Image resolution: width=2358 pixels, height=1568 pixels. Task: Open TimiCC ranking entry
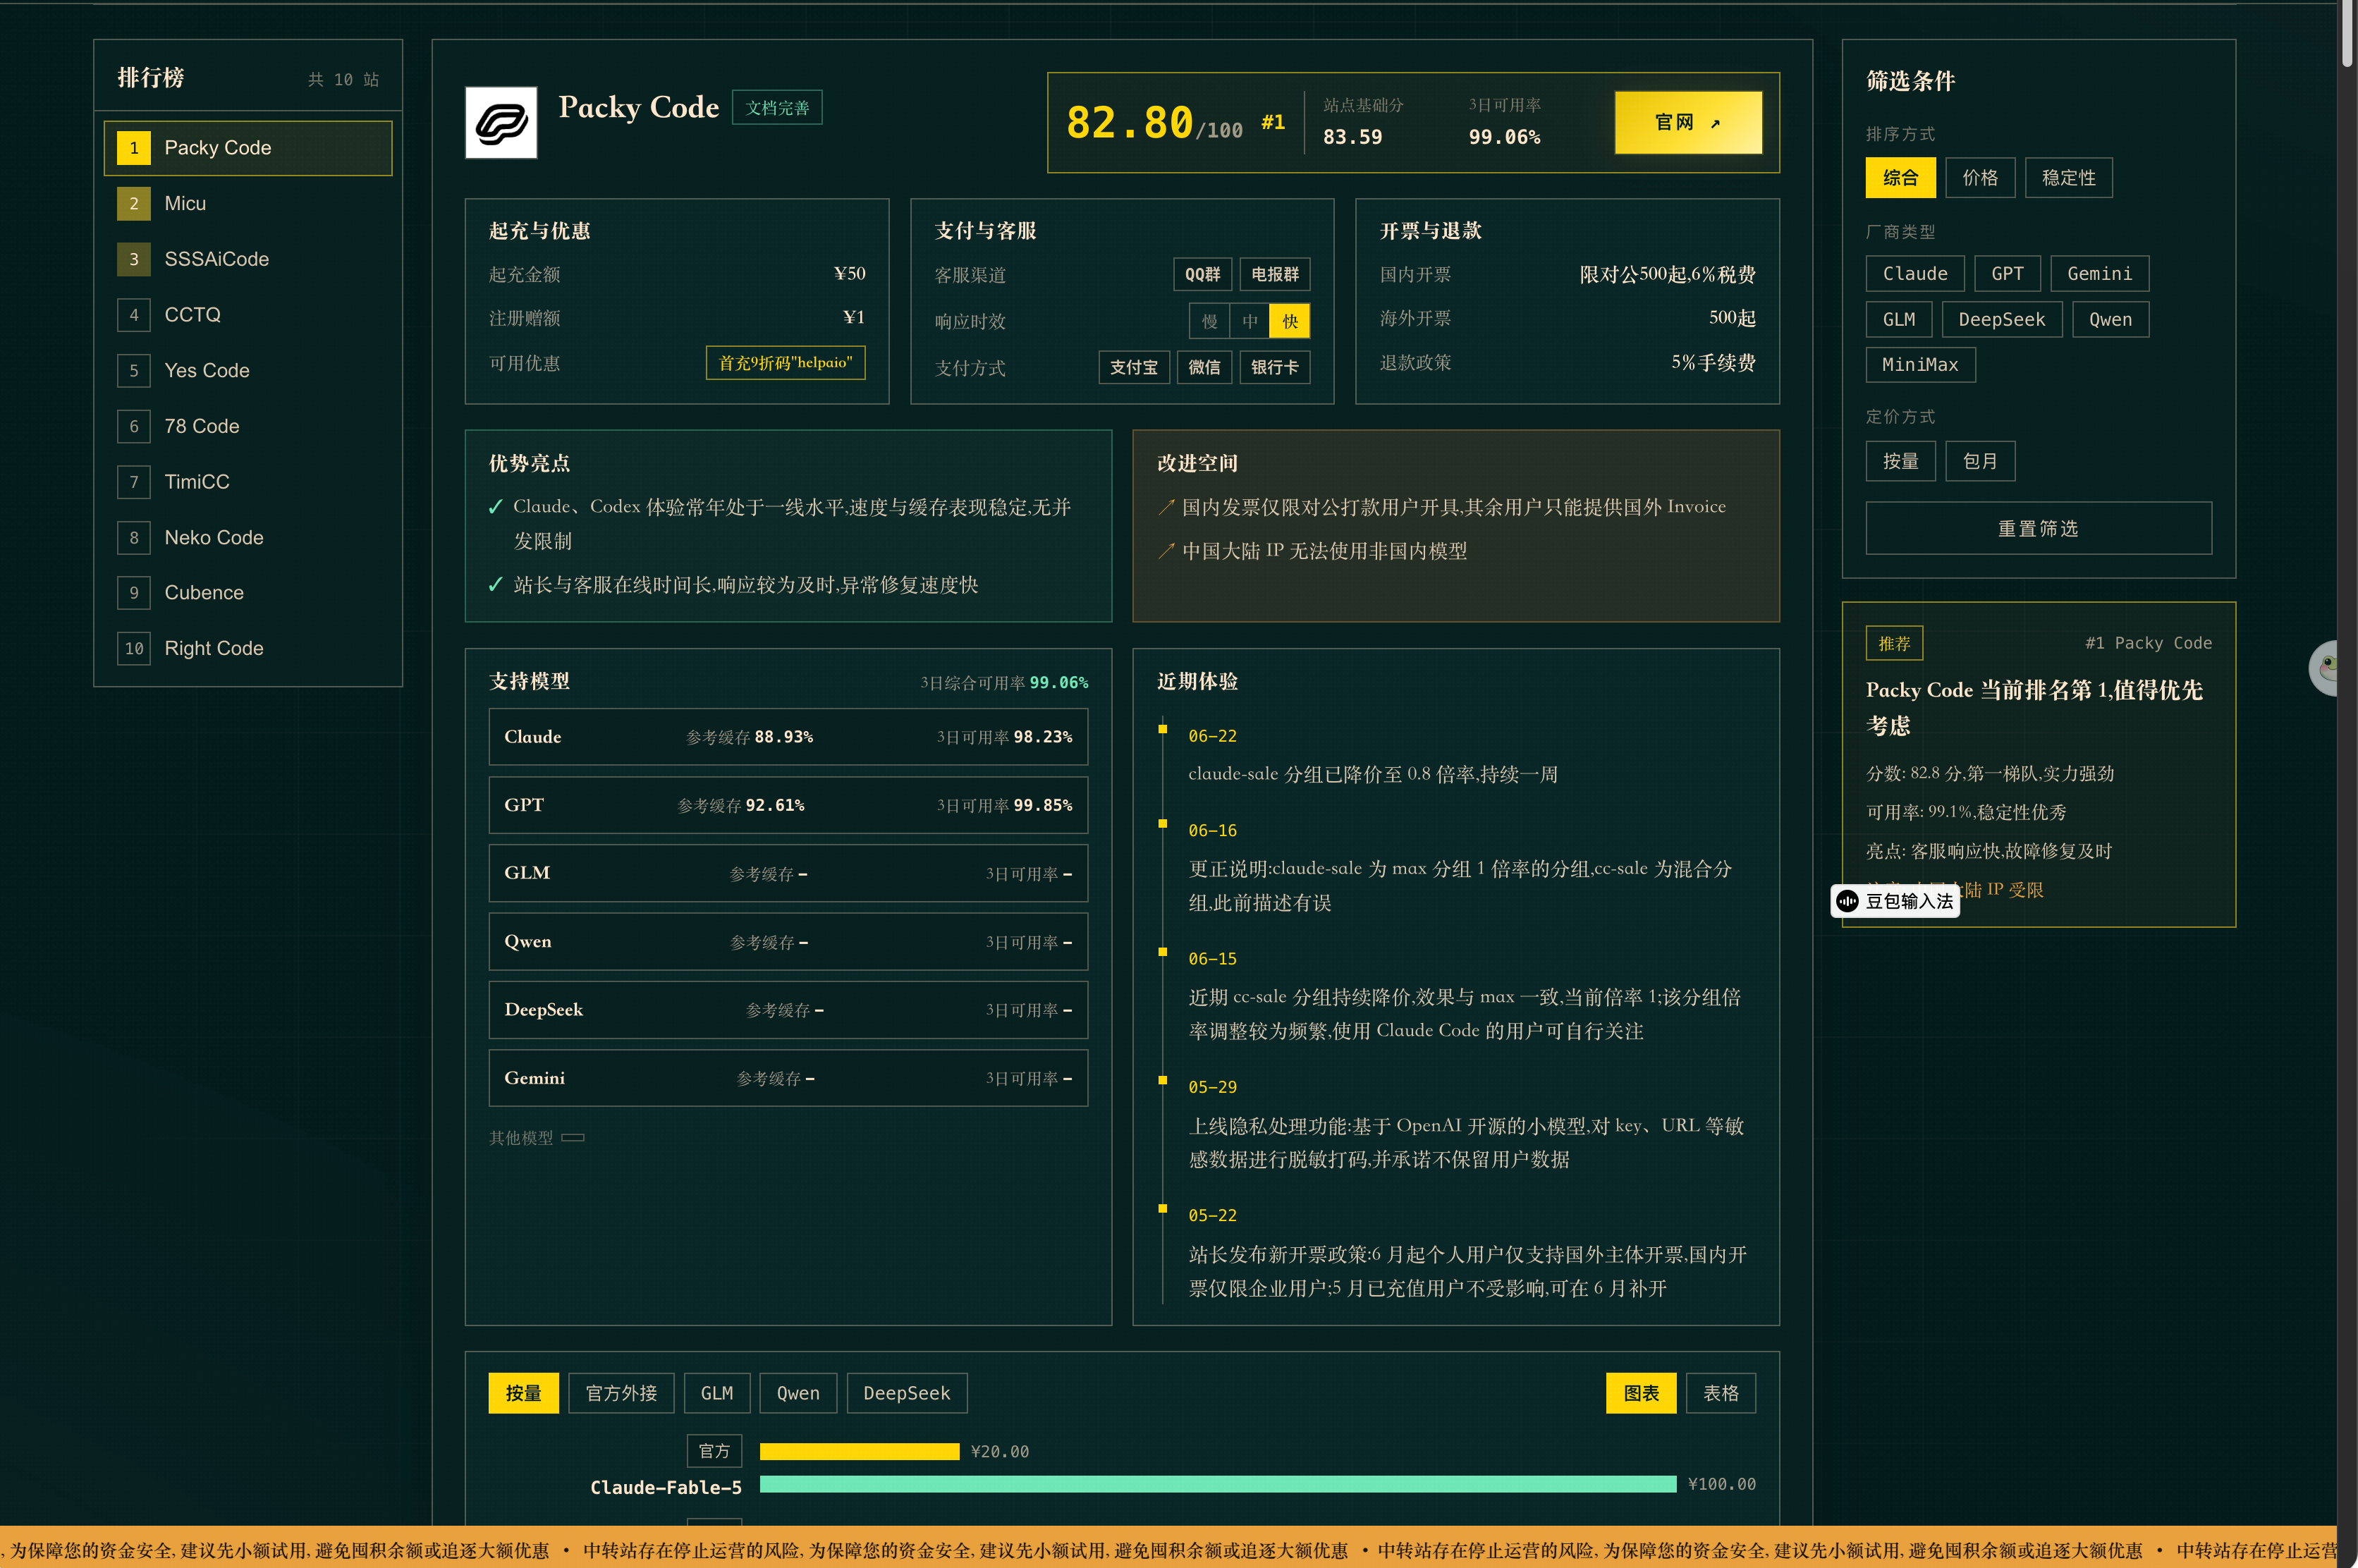coord(248,482)
